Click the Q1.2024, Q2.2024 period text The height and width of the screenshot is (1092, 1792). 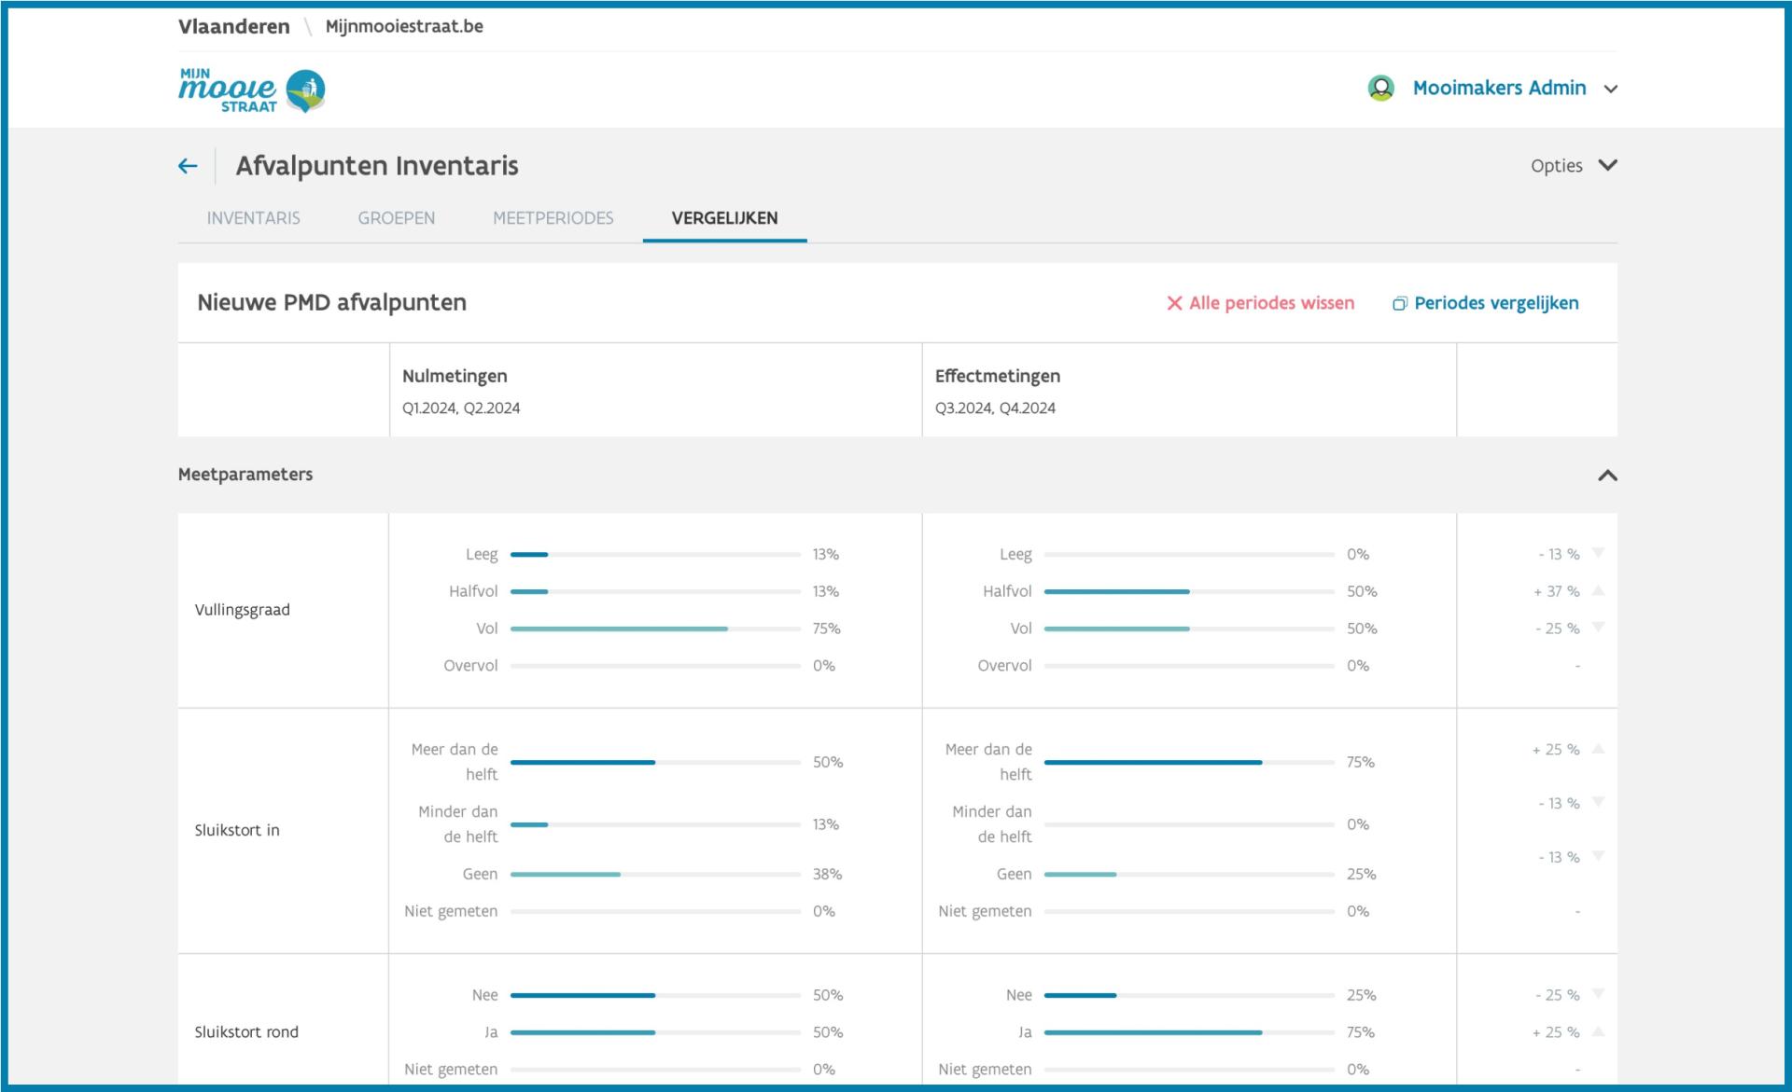(461, 408)
